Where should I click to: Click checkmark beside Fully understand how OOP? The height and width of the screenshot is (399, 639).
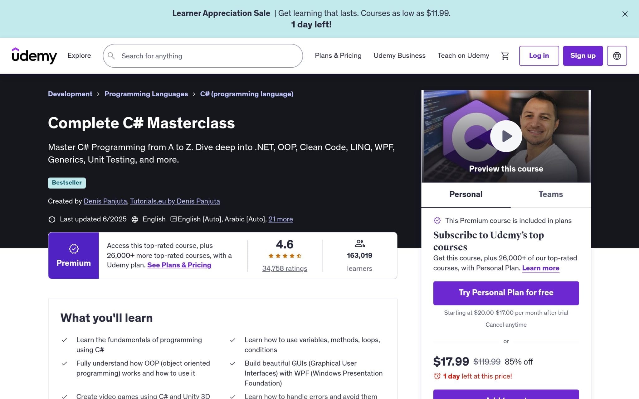click(64, 363)
